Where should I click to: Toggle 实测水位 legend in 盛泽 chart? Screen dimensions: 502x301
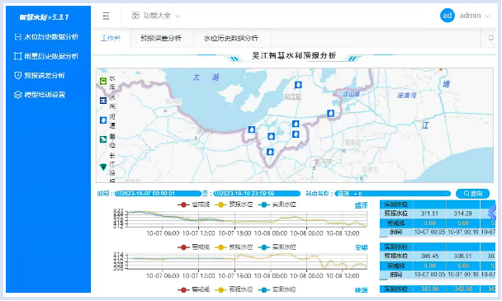point(277,205)
